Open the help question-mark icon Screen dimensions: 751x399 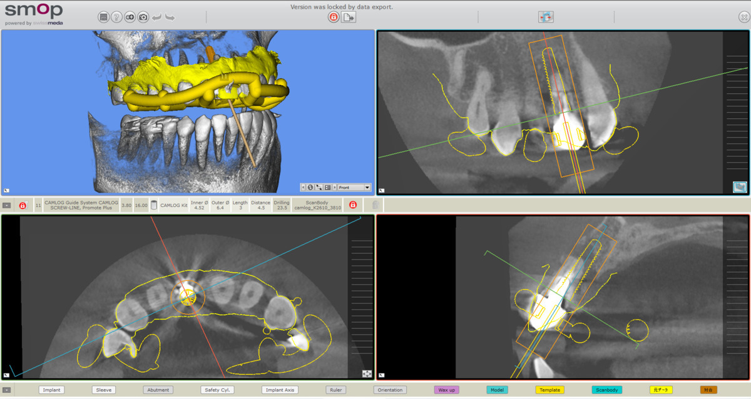pos(116,17)
